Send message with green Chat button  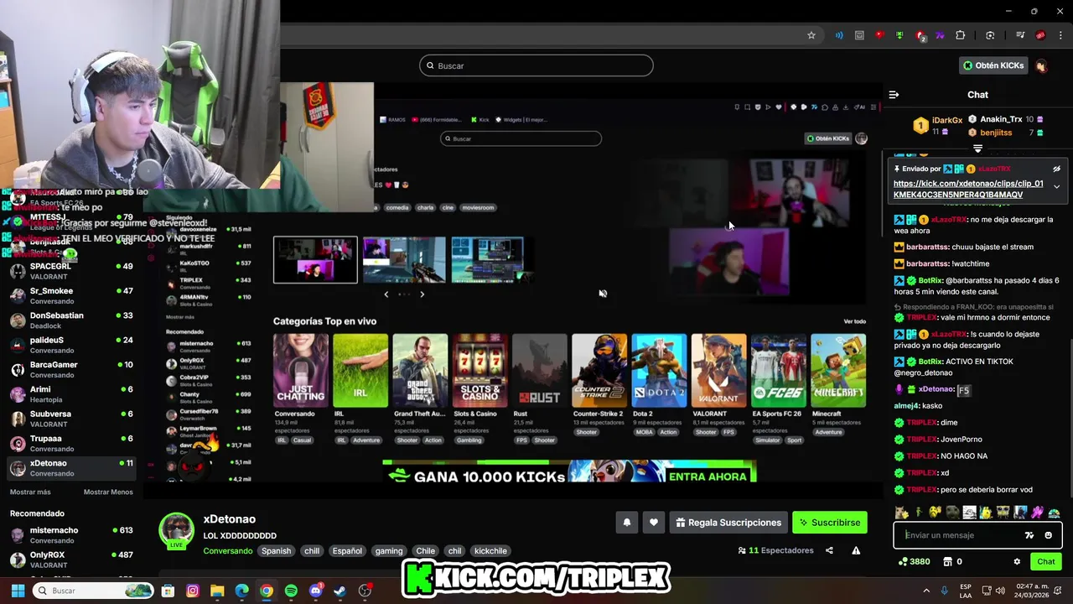tap(1046, 561)
